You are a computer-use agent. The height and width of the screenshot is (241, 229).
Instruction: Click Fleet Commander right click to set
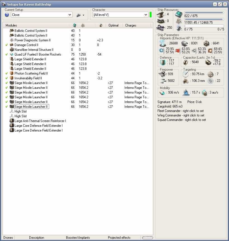click(180, 111)
